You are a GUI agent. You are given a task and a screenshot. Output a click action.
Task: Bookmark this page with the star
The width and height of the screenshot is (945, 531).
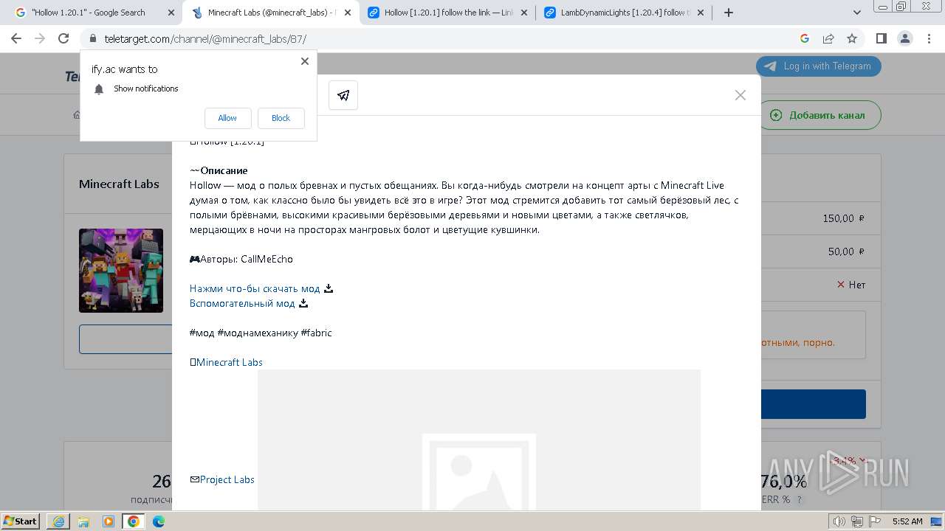click(x=852, y=39)
